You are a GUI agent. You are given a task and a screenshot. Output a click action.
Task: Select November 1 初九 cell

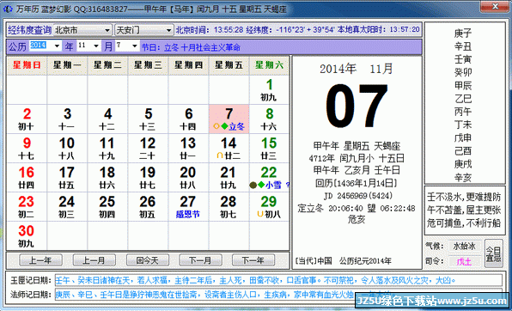pyautogui.click(x=269, y=90)
